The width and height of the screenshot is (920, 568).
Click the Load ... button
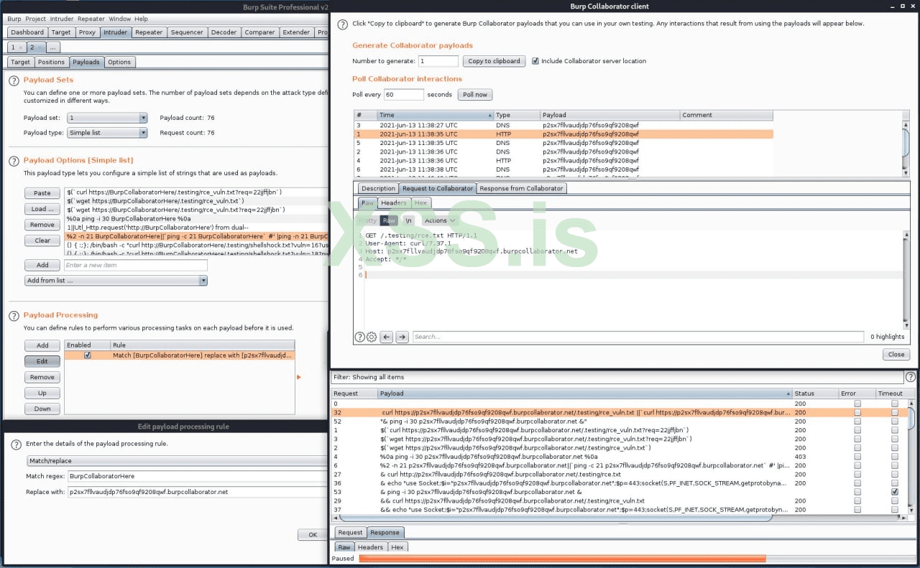(x=42, y=209)
